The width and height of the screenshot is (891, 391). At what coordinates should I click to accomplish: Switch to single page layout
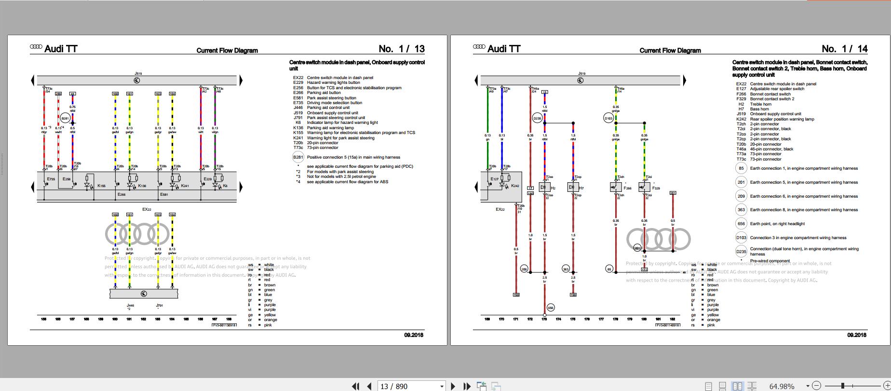click(x=708, y=386)
